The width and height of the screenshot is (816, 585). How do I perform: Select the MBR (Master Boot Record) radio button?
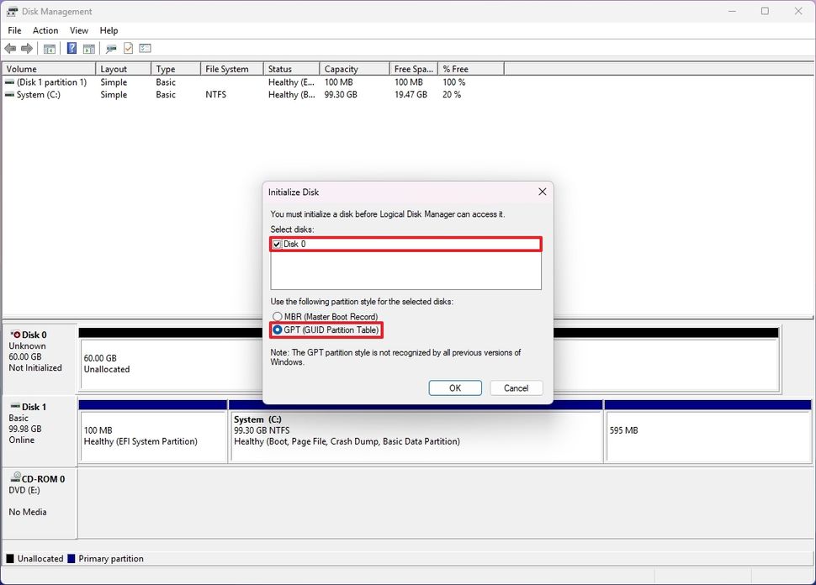tap(278, 316)
